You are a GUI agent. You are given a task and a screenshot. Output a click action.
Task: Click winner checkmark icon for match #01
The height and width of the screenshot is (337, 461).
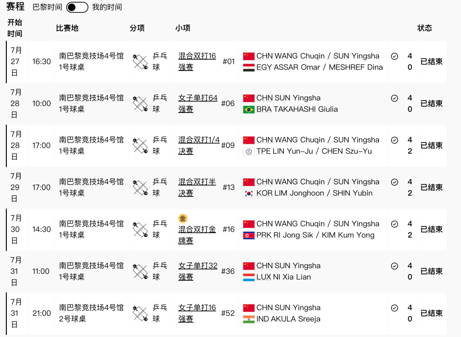click(394, 56)
